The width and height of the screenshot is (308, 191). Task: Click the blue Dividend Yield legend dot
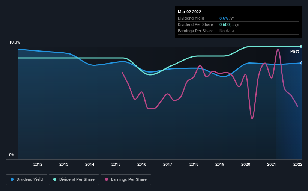click(x=12, y=179)
